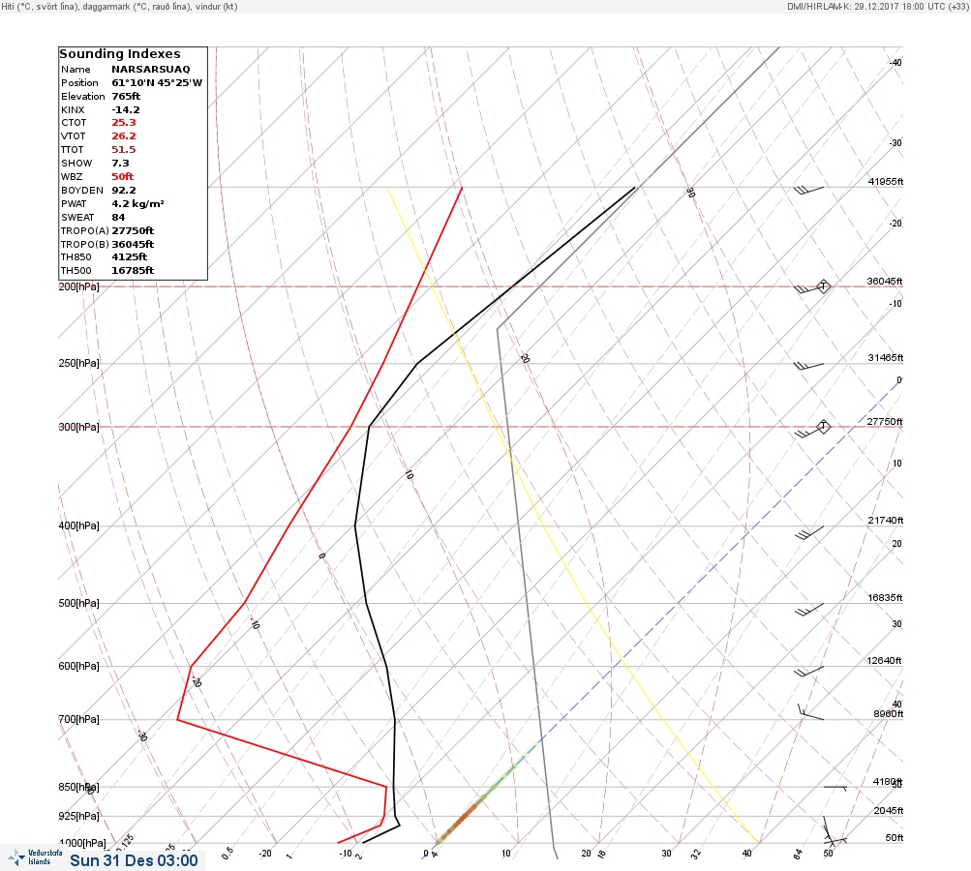Click the 400[hPa] pressure label
Screen dimensions: 971x871
[78, 526]
